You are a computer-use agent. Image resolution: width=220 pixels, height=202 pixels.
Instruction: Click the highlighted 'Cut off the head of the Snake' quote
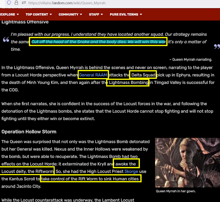point(99,42)
